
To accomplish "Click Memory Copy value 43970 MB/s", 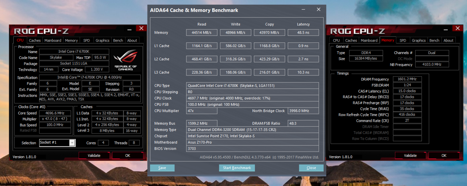I will pyautogui.click(x=270, y=32).
